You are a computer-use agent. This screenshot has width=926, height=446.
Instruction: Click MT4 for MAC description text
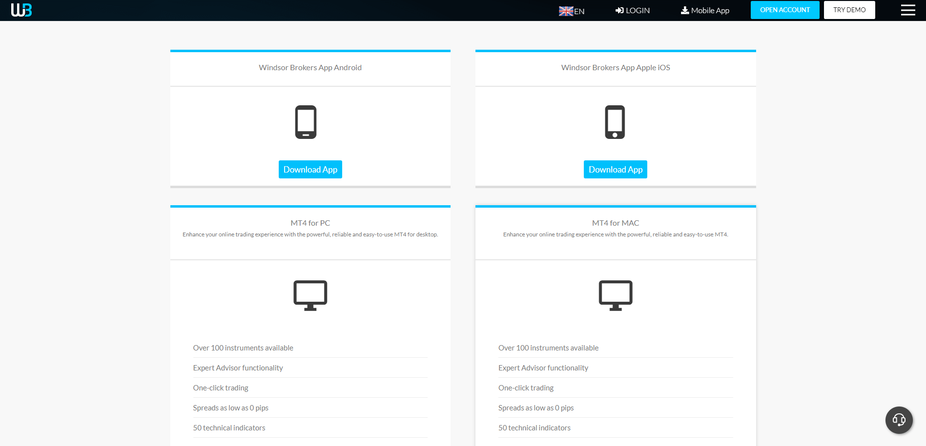[616, 234]
